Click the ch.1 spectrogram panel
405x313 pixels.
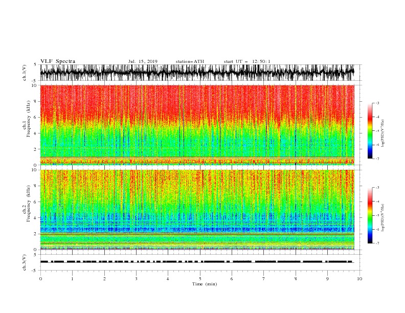point(197,125)
